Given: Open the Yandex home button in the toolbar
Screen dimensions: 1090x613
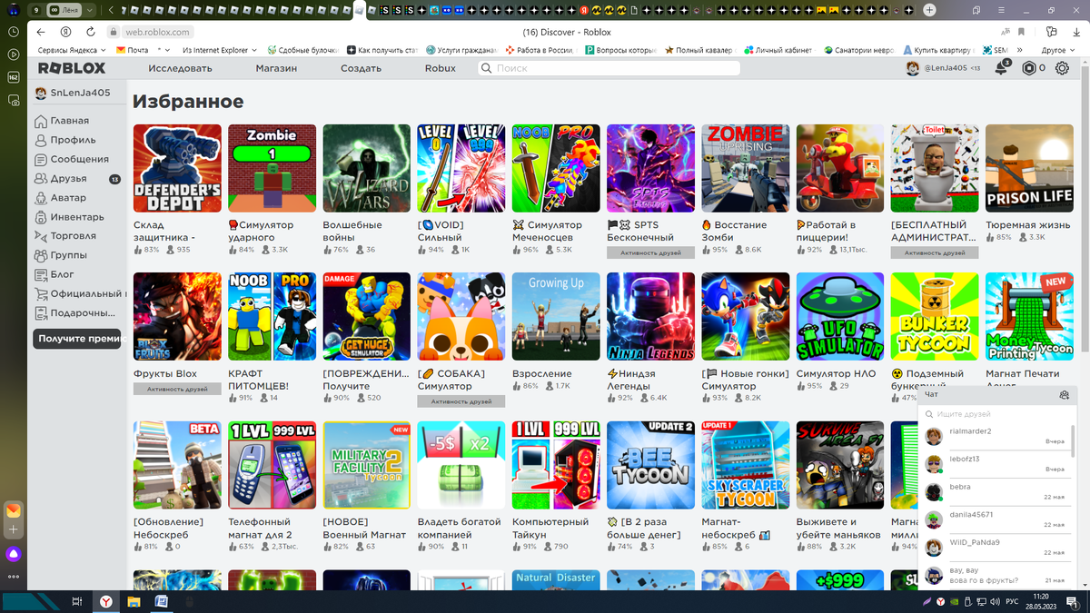Looking at the screenshot, I should 65,32.
